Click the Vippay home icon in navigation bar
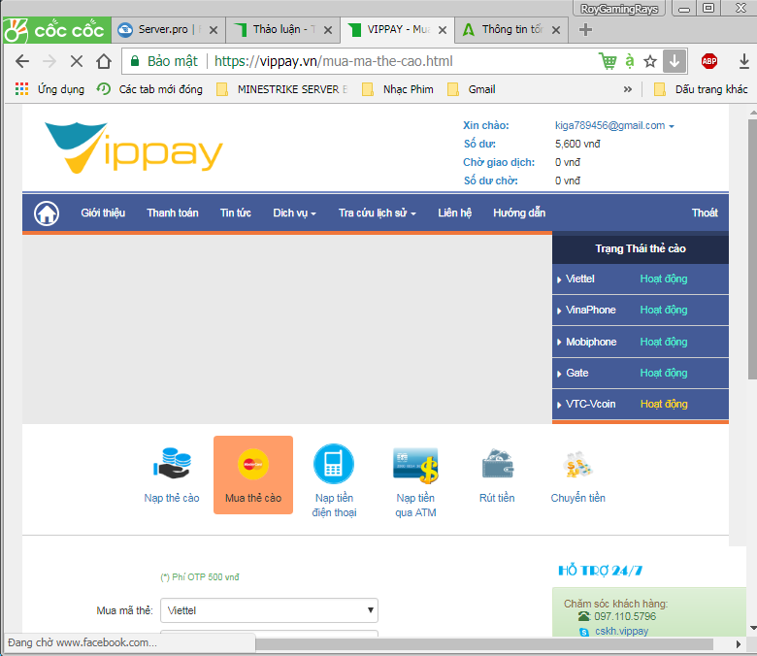 click(47, 213)
